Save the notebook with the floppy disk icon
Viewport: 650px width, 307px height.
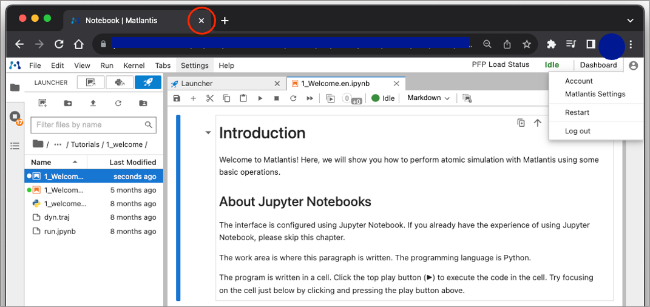177,98
